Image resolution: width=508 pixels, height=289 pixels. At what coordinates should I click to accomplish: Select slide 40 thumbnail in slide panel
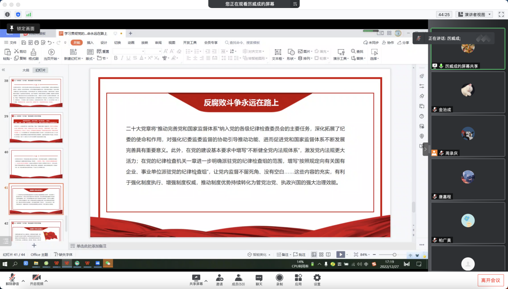[36, 164]
